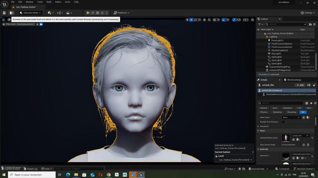This screenshot has height=178, width=318.
Task: Open the Help menu
Action: click(x=76, y=2)
